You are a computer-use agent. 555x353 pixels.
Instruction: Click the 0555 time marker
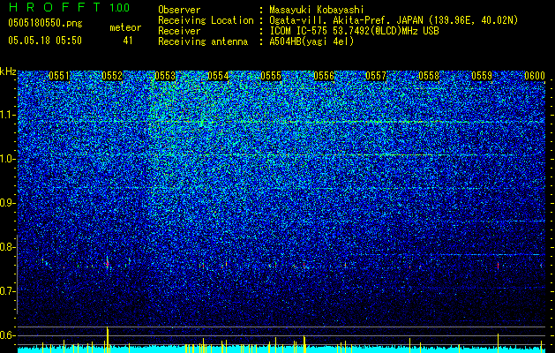pyautogui.click(x=271, y=76)
